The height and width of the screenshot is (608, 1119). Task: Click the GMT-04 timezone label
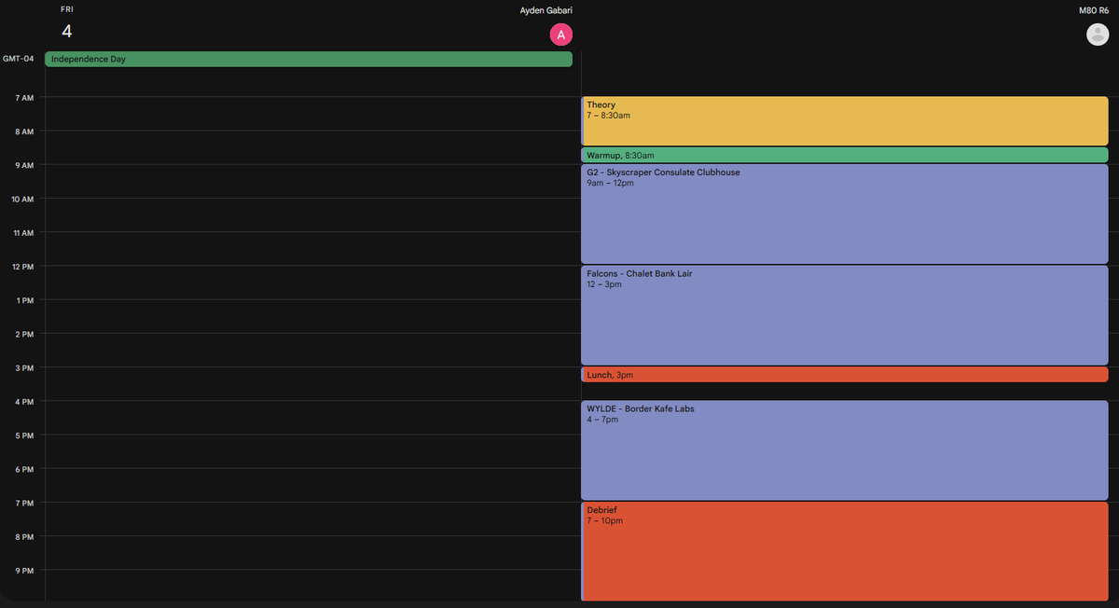tap(19, 59)
